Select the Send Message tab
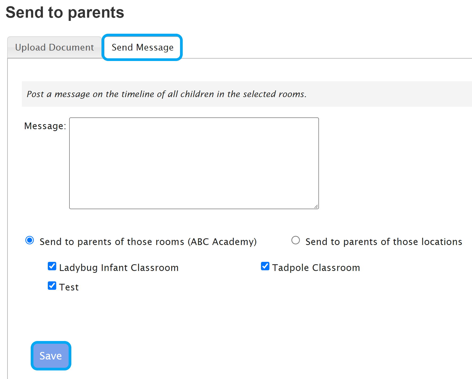This screenshot has width=472, height=379. point(142,47)
